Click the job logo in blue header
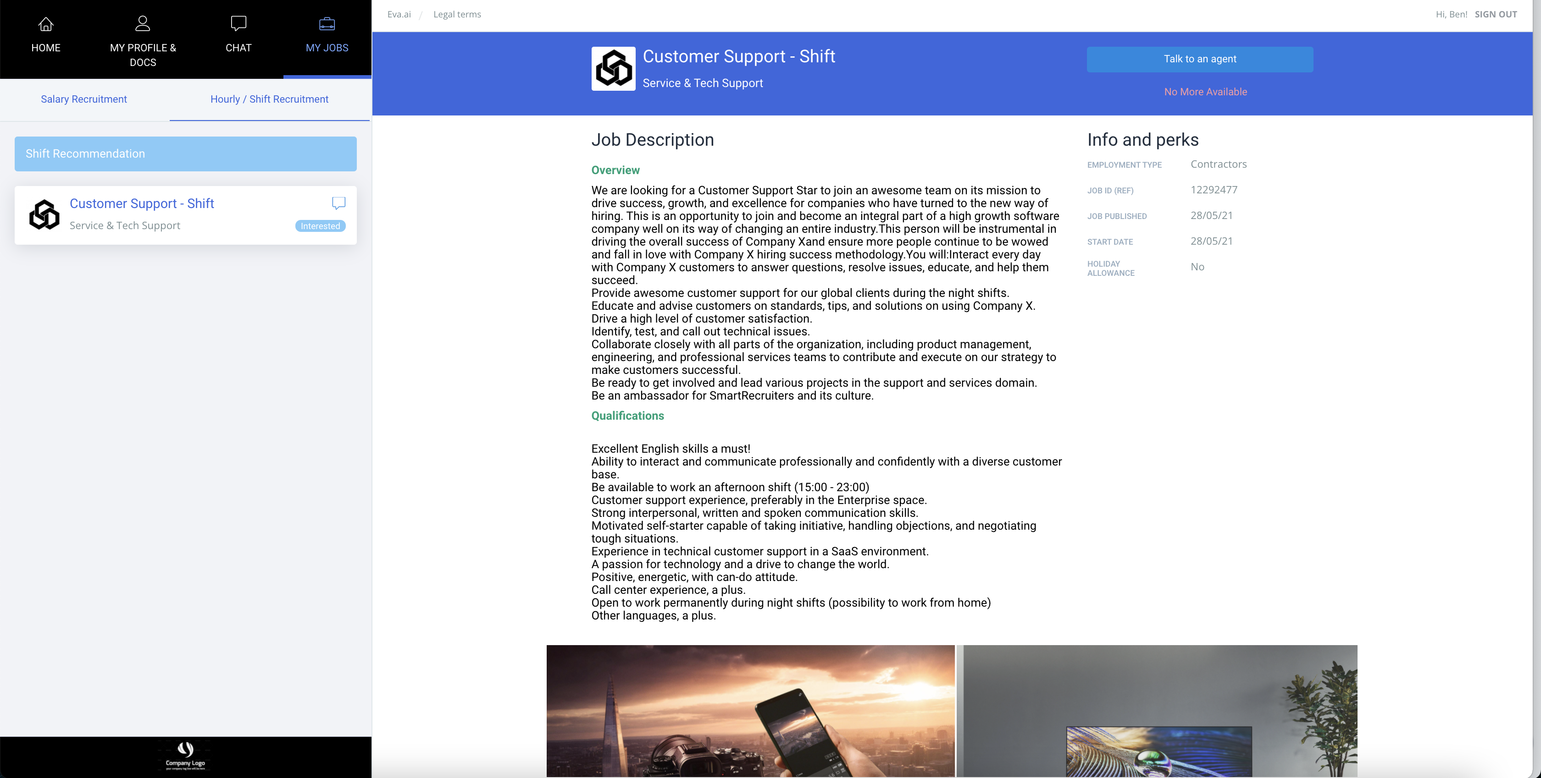The height and width of the screenshot is (778, 1541). pyautogui.click(x=613, y=69)
